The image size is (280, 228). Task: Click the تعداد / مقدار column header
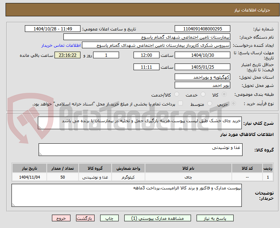[63, 168]
